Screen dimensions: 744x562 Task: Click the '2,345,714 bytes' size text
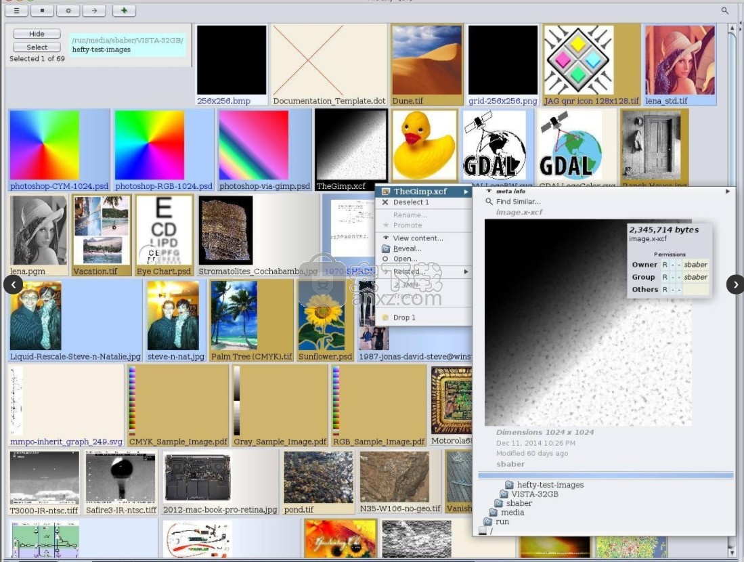[x=664, y=230]
